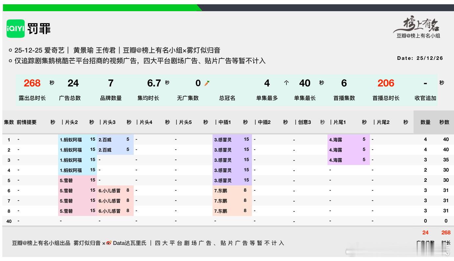454x261 pixels.
Task: Click the red total 24 below the 数量 column
Action: click(425, 232)
